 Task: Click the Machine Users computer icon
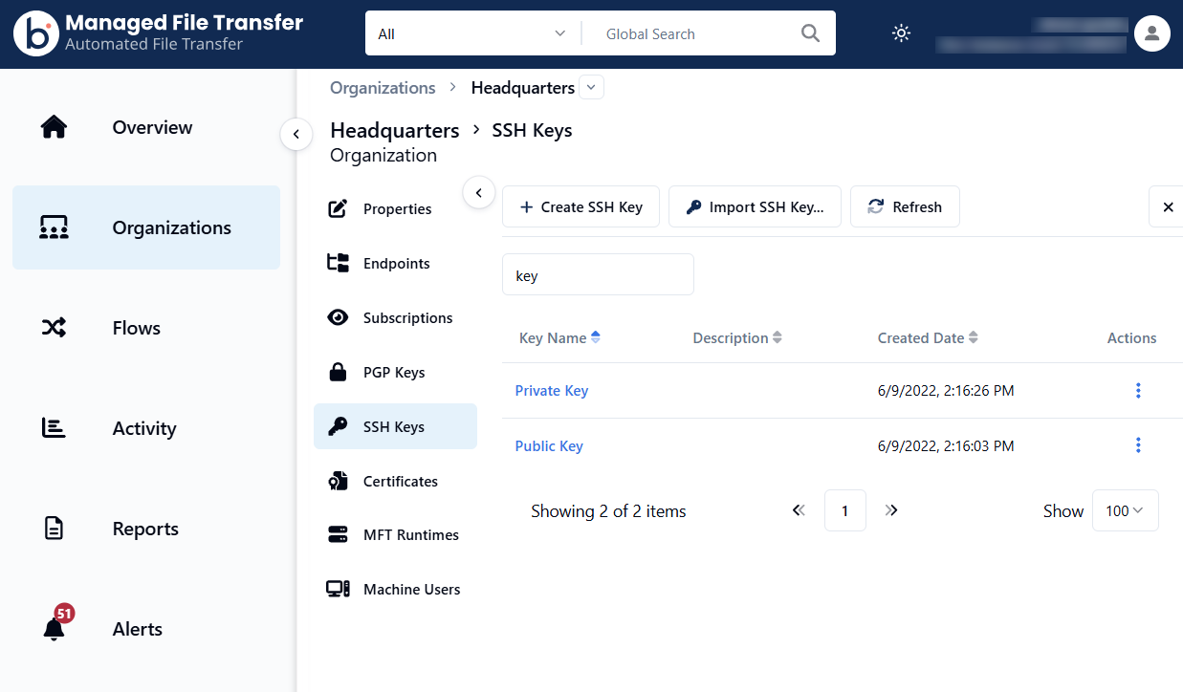[338, 589]
